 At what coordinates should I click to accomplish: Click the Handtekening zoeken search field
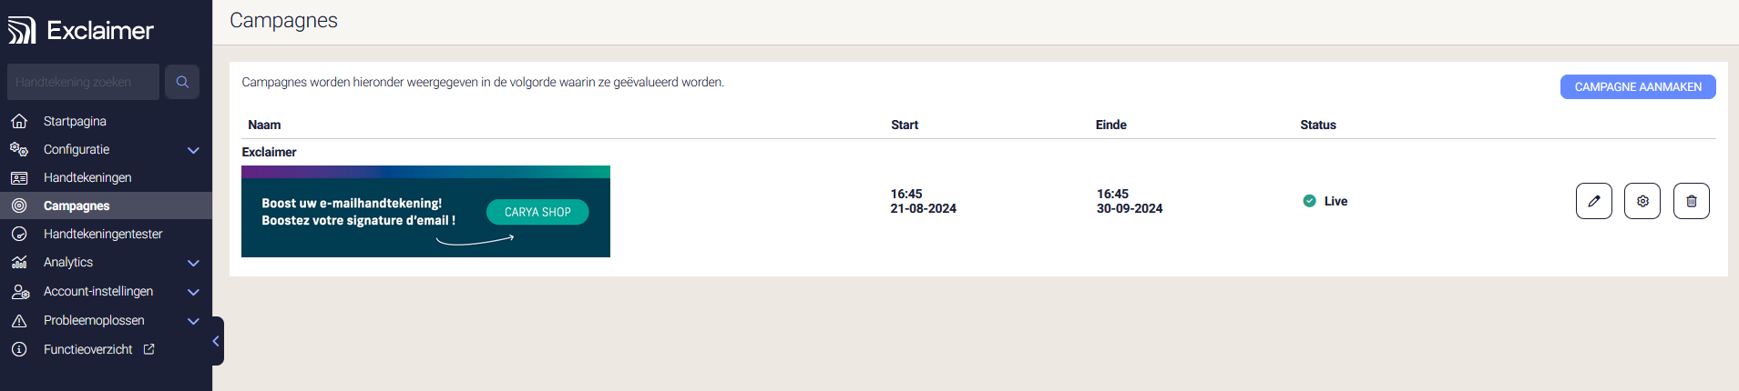pos(83,82)
